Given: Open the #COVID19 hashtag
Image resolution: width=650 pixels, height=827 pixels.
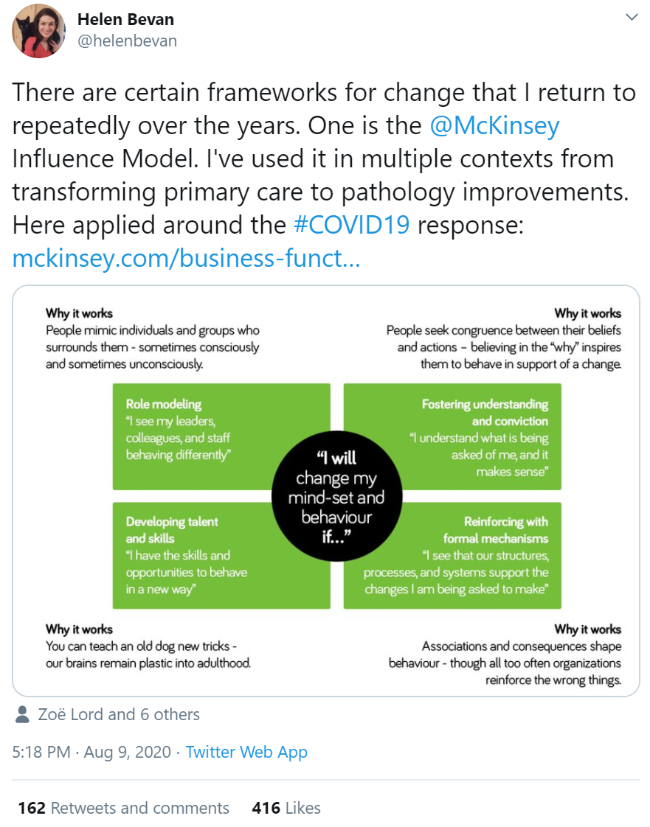Looking at the screenshot, I should (352, 225).
